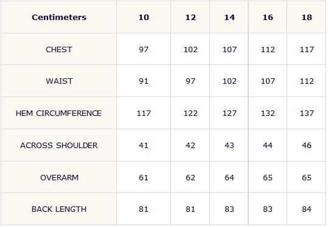Select the size 10 column header
The height and width of the screenshot is (227, 328).
[144, 18]
